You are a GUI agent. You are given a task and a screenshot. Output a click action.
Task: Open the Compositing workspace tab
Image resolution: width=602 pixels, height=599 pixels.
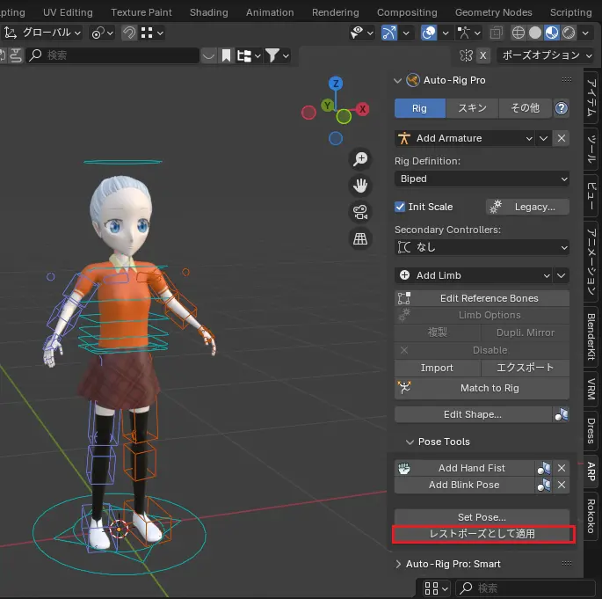[x=407, y=12]
